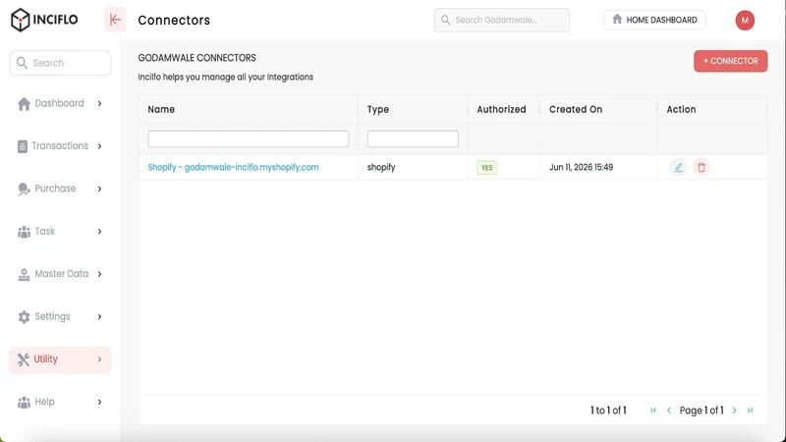Open the Help menu item
Image resolution: width=786 pixels, height=442 pixels.
pyautogui.click(x=60, y=402)
